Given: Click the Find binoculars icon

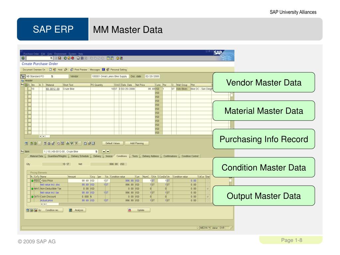Looking at the screenshot, I should coord(82,58).
